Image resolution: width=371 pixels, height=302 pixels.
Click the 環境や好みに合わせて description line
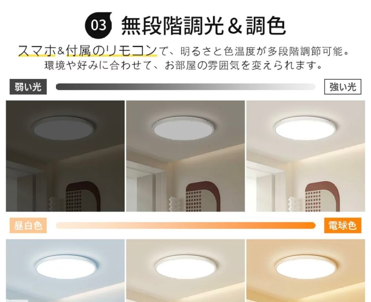183,65
